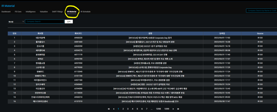277x112 pixels.
Task: Open the Intelligence tab
Action: click(31, 12)
